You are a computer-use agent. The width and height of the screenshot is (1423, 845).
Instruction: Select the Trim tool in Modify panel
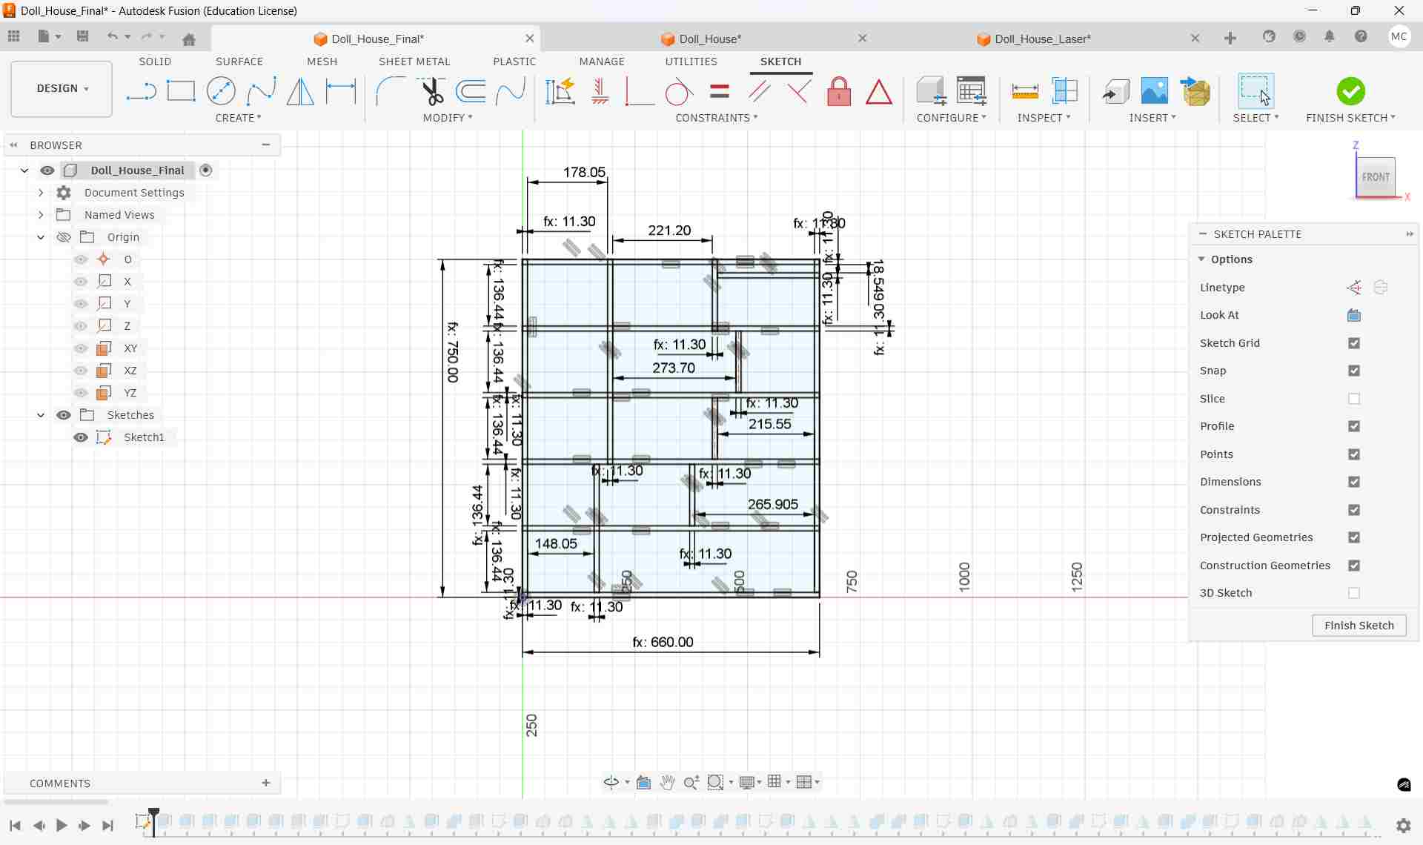point(432,90)
